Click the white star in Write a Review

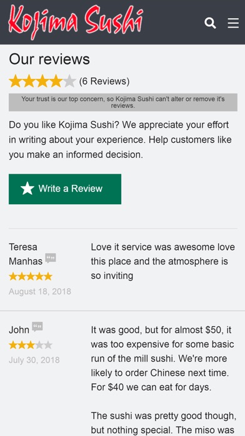pyautogui.click(x=27, y=189)
